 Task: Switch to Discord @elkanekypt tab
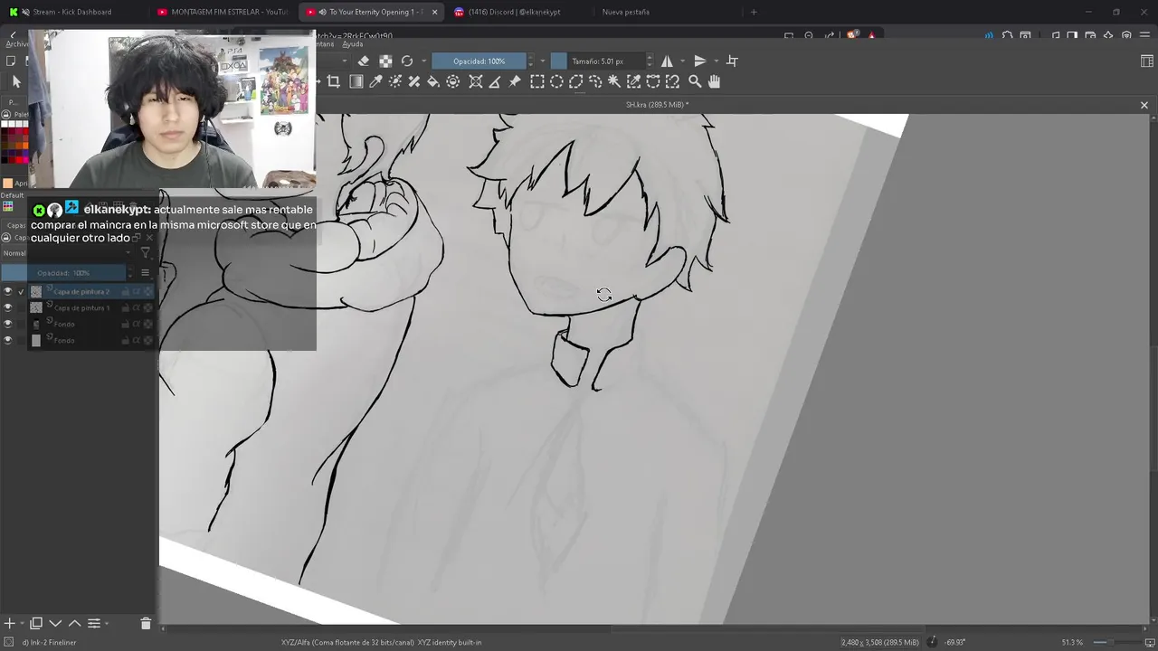[514, 12]
